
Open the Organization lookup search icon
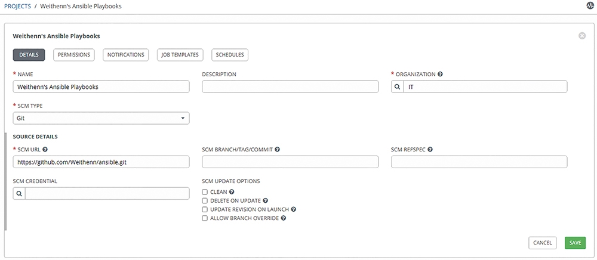(397, 86)
